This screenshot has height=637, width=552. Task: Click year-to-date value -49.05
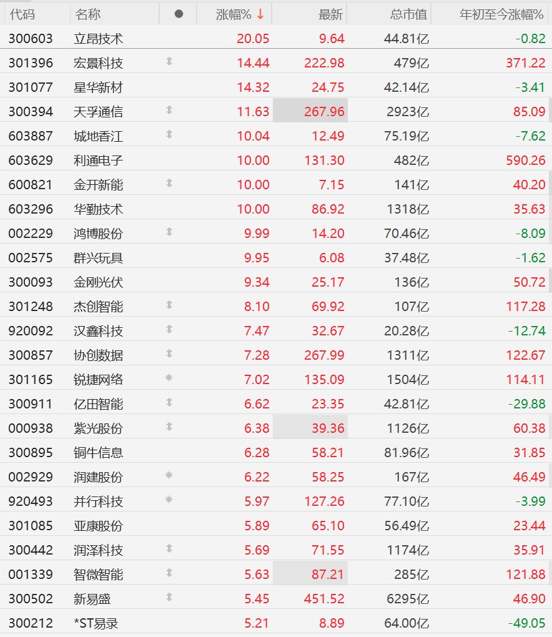tap(527, 624)
